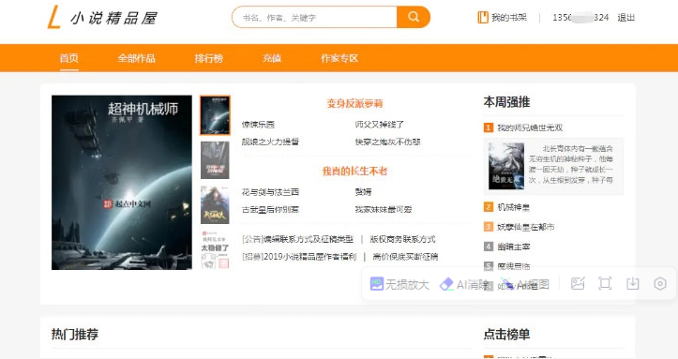Open the hexagon settings icon in floating toolbar
678x359 pixels.
point(660,283)
